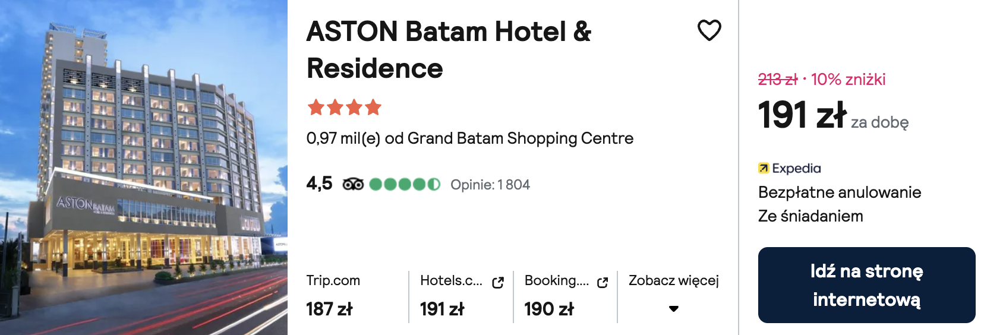Click the 10% zniżki discount label
The image size is (984, 335).
pyautogui.click(x=848, y=79)
